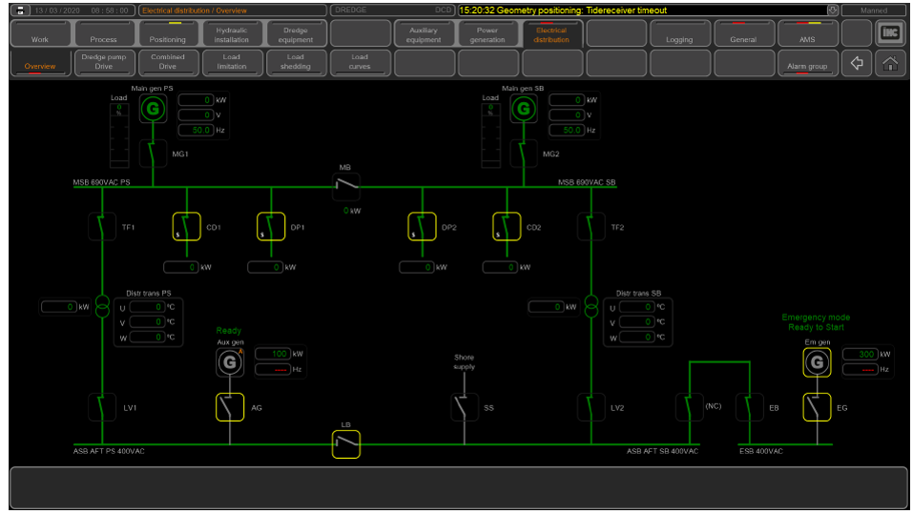Select the Em gen generator icon
Screen dimensions: 913x514
coord(817,362)
